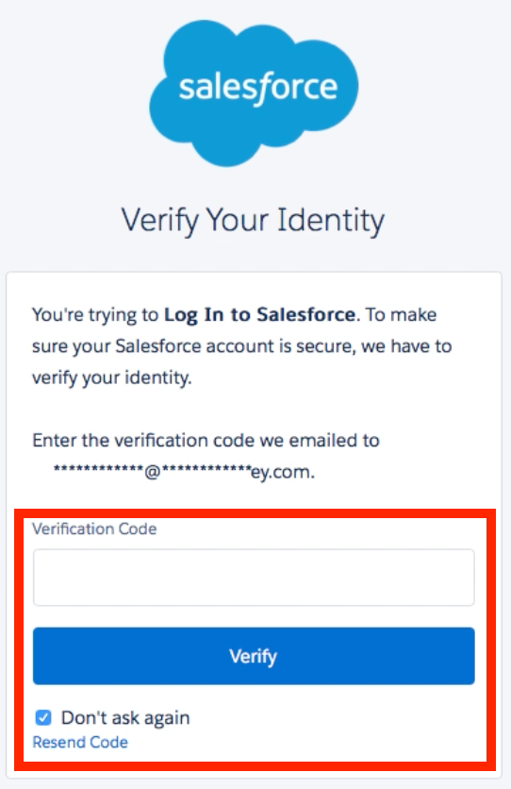
Task: Open the Resend Code link
Action: (x=80, y=742)
